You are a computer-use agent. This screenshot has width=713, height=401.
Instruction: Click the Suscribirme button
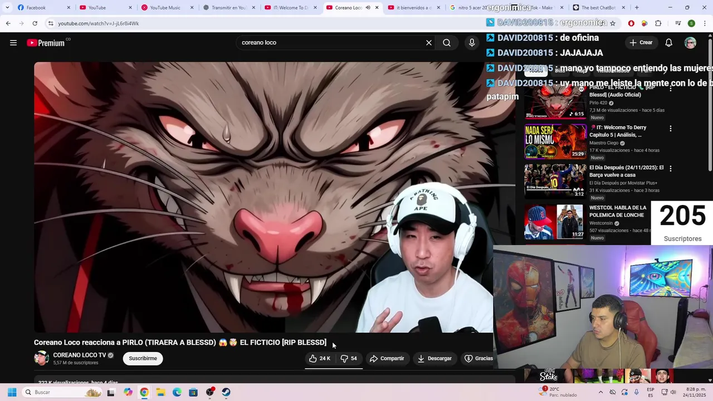143,359
